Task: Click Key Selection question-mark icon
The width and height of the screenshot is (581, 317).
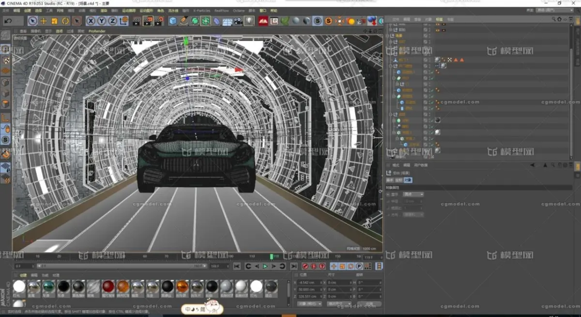Action: pos(322,266)
